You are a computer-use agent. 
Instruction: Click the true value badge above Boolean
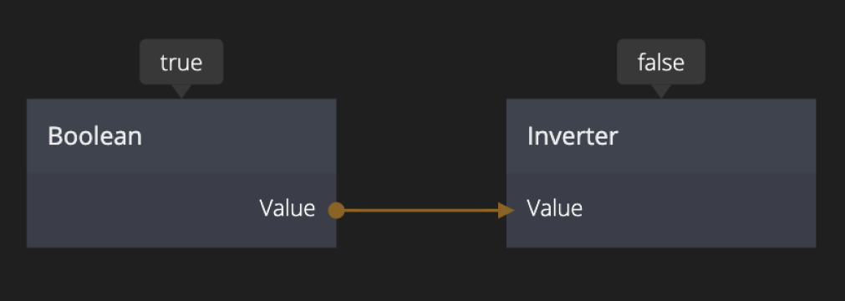181,62
